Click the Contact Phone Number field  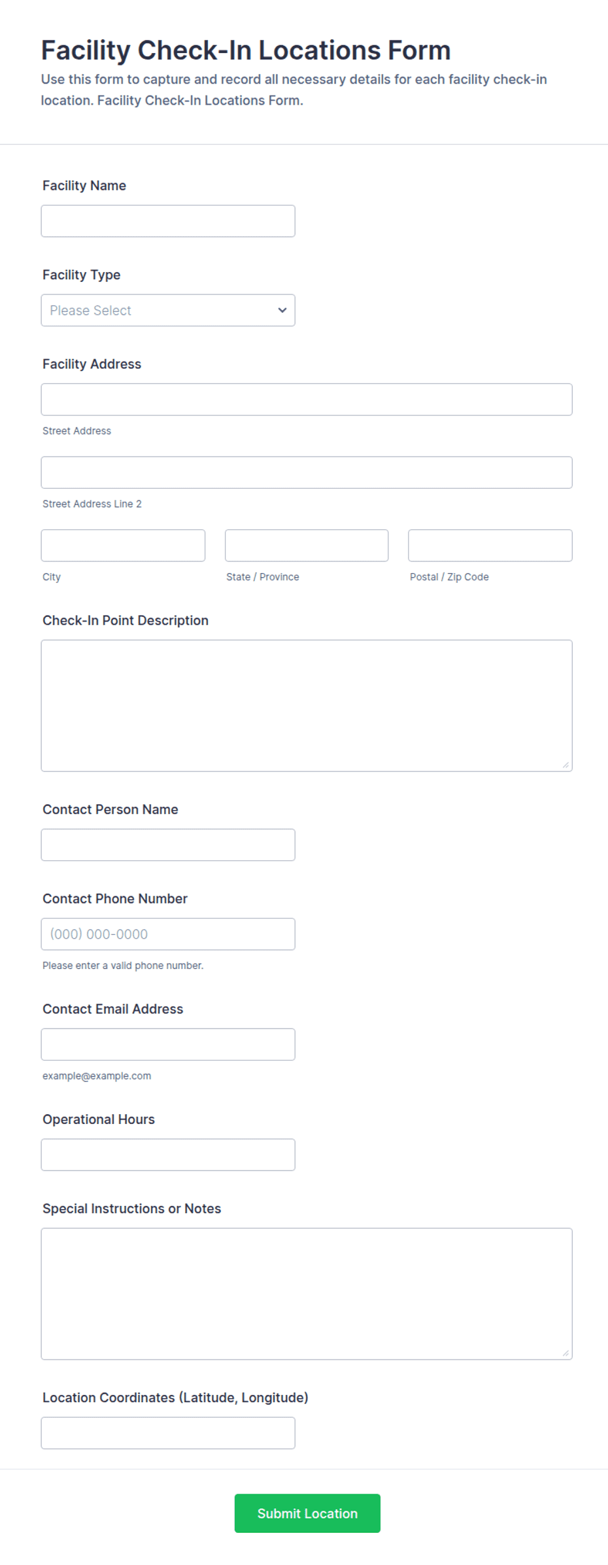coord(168,934)
